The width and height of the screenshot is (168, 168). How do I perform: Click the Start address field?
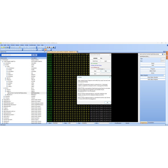click(x=163, y=59)
